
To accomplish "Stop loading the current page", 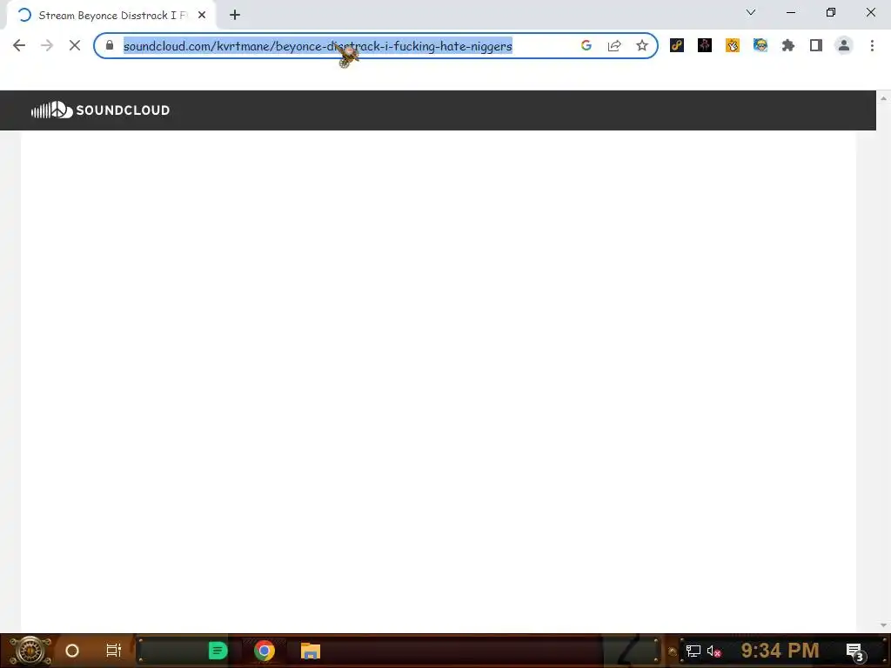I will [x=75, y=45].
